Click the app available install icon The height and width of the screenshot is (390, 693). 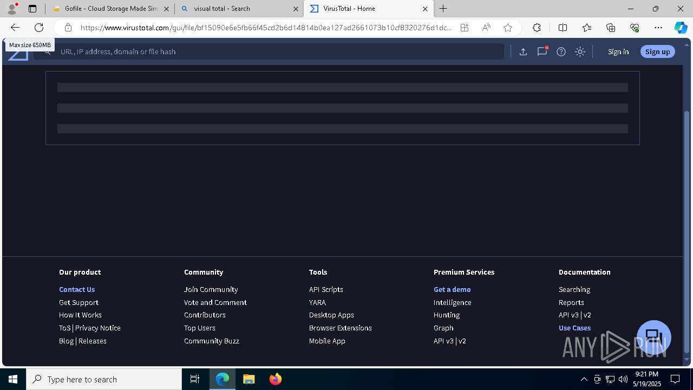click(x=465, y=28)
